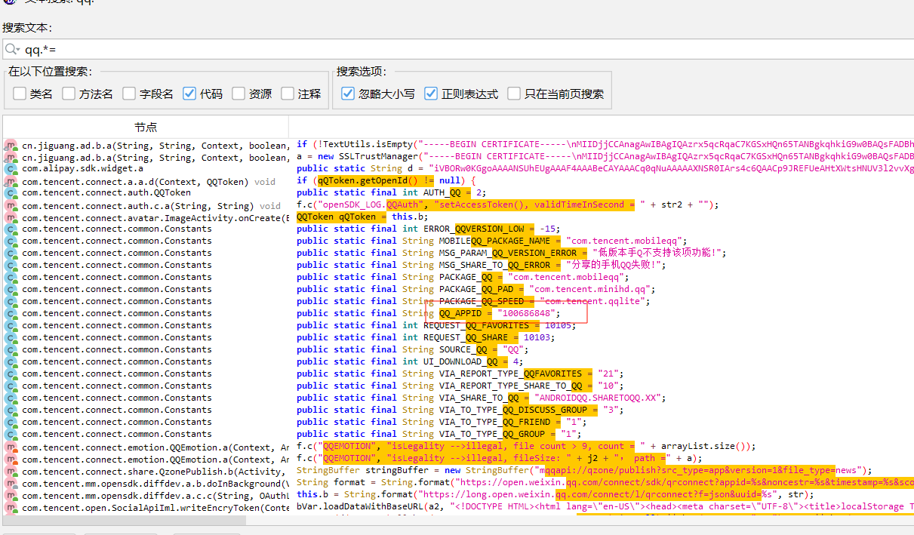
Task: Select node com.tencent.connect.share.QzonePublish.b
Action: click(155, 472)
